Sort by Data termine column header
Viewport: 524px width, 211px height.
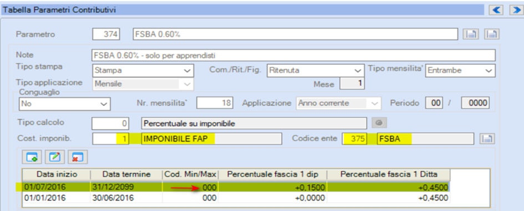(x=126, y=174)
